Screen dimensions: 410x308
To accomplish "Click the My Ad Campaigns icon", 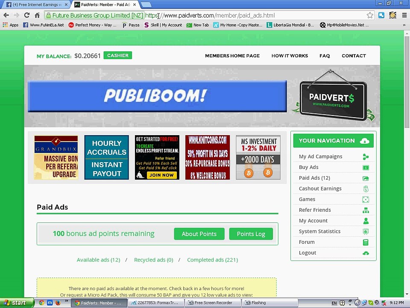I will 366,157.
